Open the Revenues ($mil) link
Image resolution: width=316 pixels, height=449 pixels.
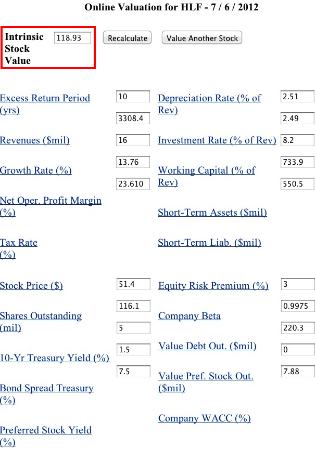pyautogui.click(x=35, y=140)
